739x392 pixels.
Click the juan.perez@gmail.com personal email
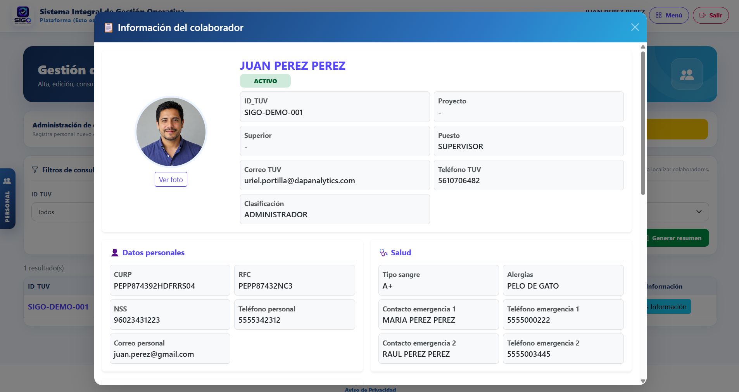(154, 354)
